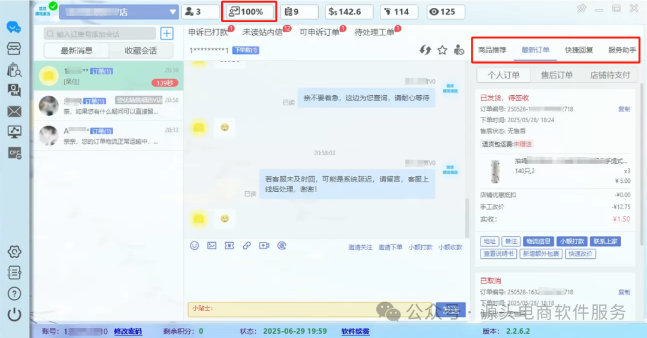
Task: Click the order number search field
Action: [100, 34]
